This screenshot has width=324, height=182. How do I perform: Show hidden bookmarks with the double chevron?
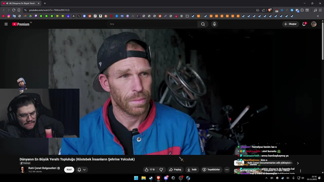pos(318,16)
